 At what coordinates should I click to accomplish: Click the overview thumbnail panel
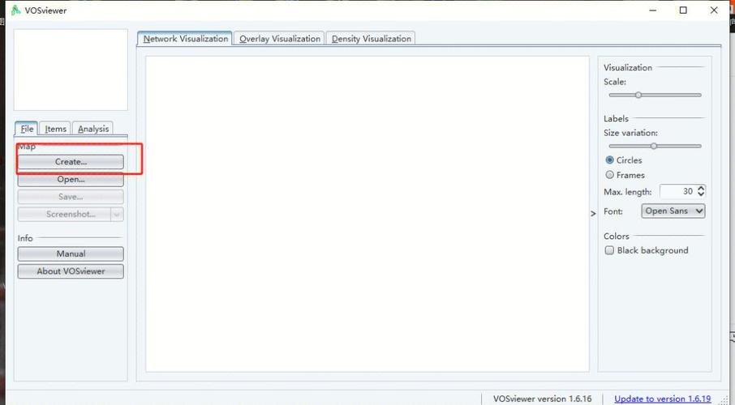tap(71, 70)
